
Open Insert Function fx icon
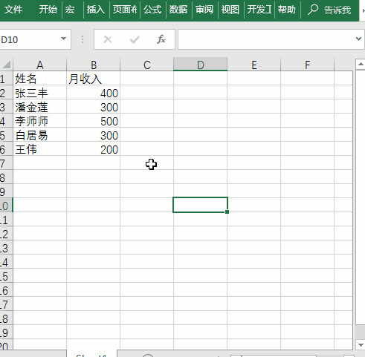161,39
